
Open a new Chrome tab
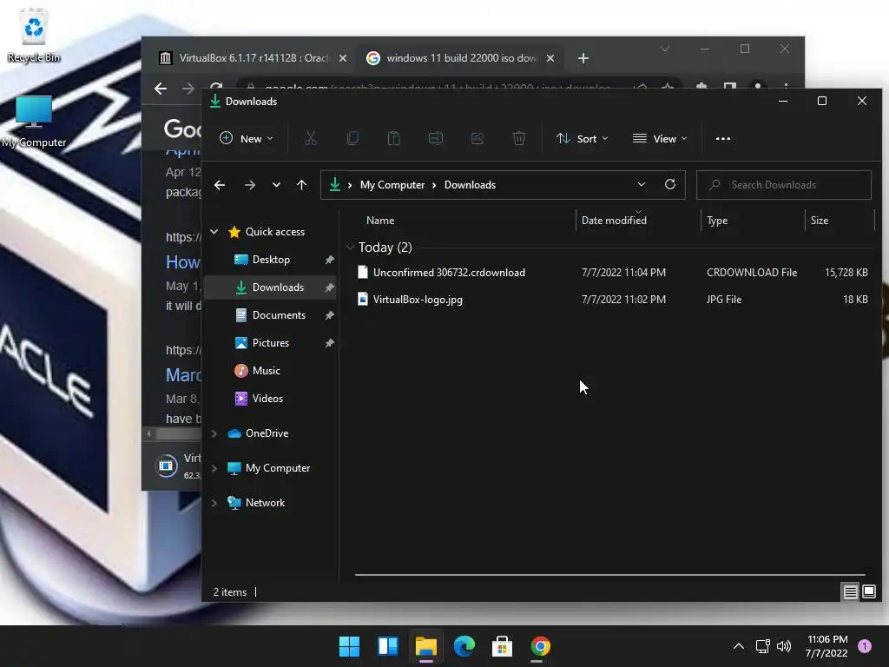[x=583, y=58]
